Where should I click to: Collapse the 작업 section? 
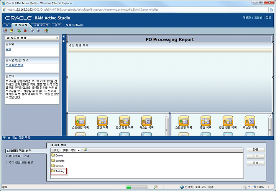(7, 44)
